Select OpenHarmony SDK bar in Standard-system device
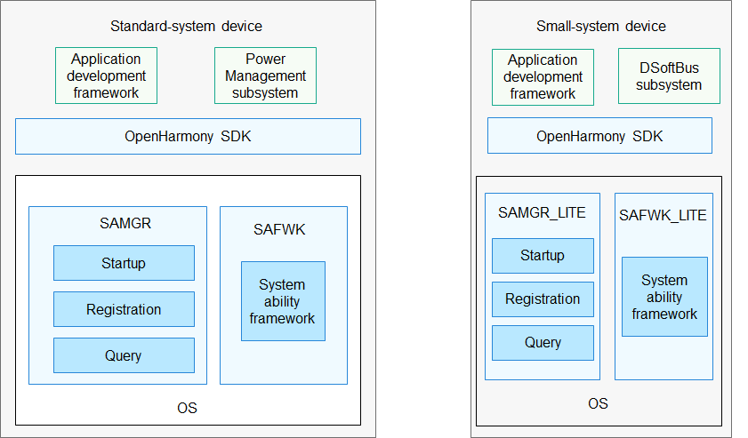The height and width of the screenshot is (438, 748). click(188, 137)
